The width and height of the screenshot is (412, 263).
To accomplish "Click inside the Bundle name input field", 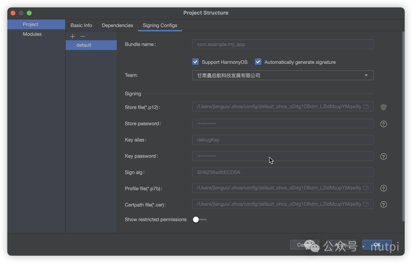I will [x=282, y=44].
